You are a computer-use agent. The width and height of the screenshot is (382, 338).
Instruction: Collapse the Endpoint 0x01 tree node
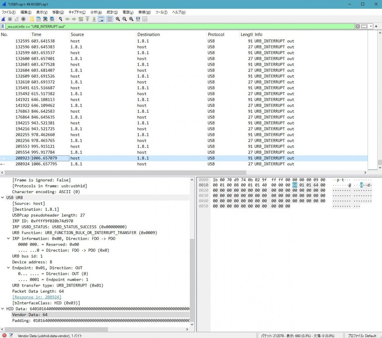pyautogui.click(x=8, y=268)
